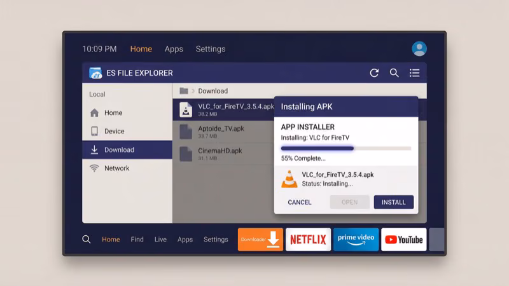Click the '55% Complete...' text
This screenshot has width=509, height=286.
pyautogui.click(x=303, y=158)
